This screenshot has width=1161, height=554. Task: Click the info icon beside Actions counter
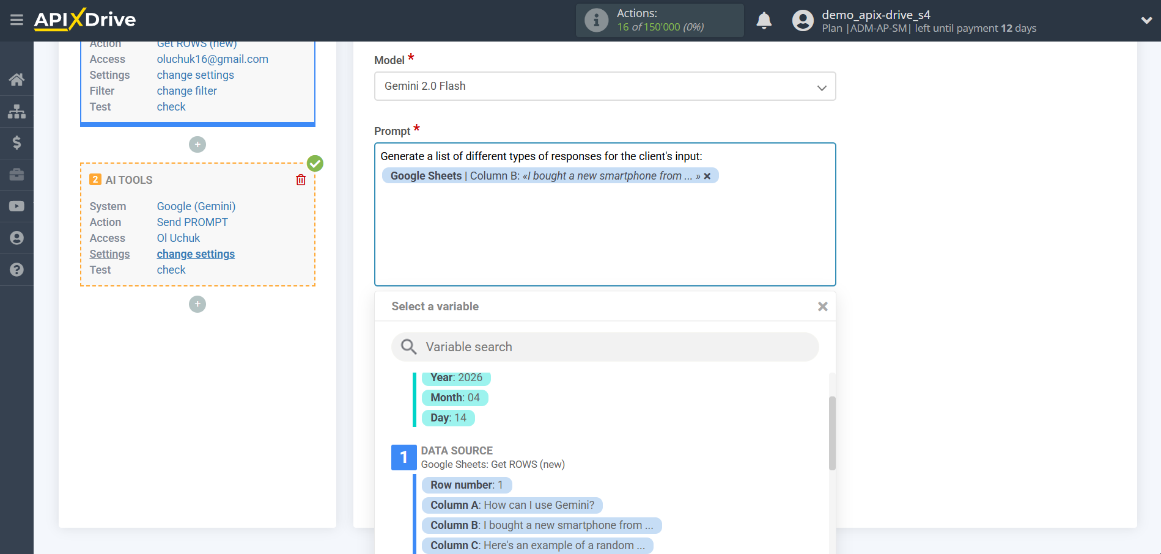coord(595,20)
